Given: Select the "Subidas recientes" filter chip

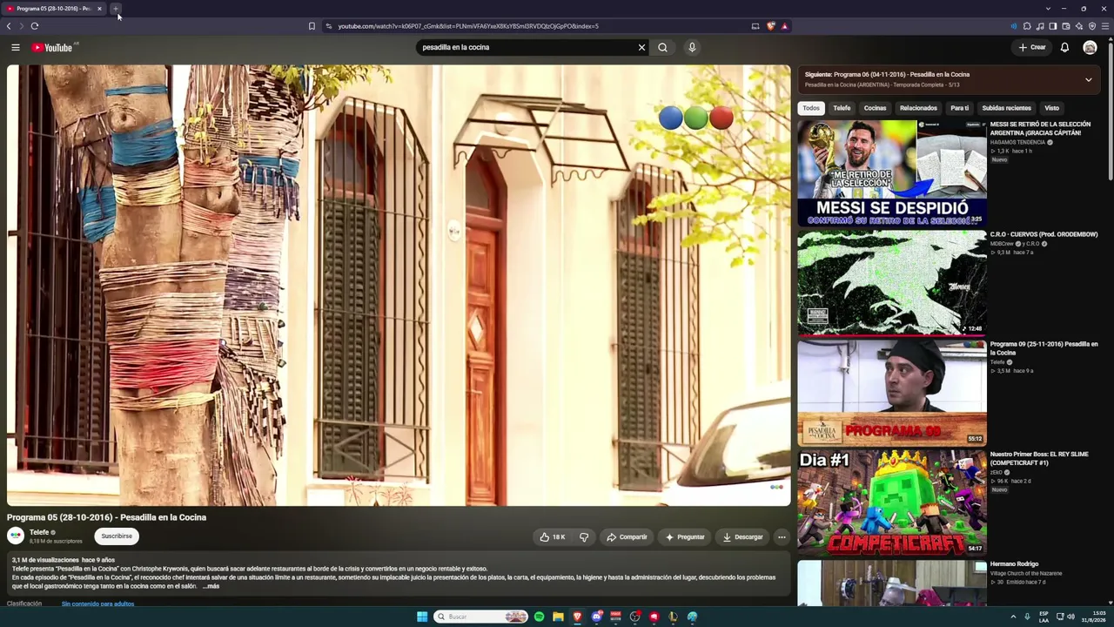Looking at the screenshot, I should pyautogui.click(x=1006, y=108).
